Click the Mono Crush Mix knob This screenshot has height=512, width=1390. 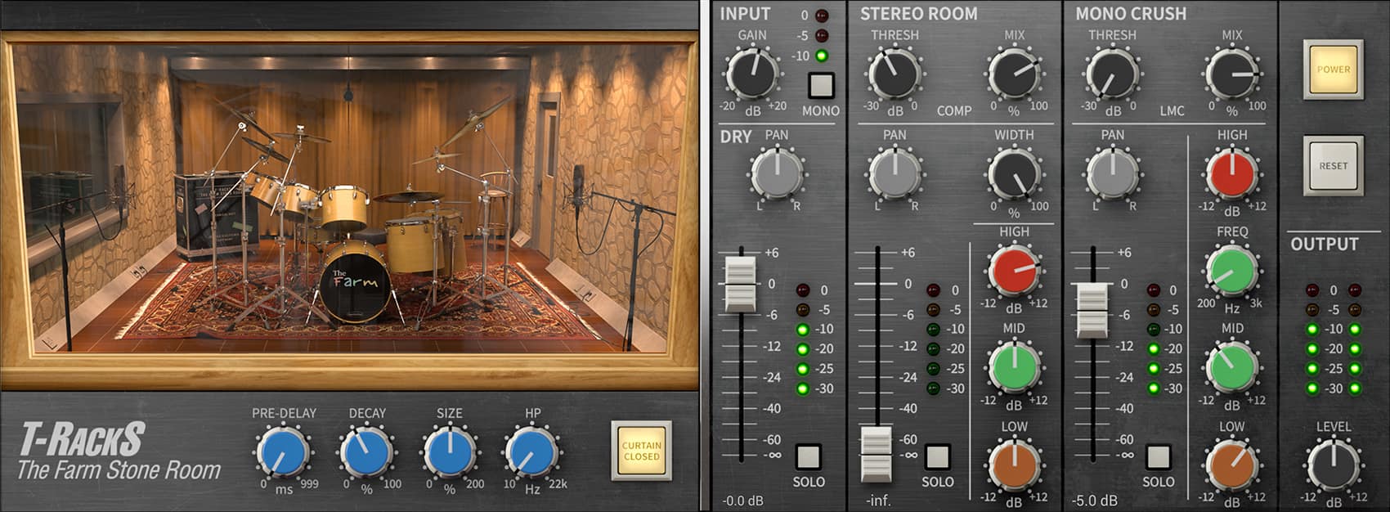point(1232,74)
